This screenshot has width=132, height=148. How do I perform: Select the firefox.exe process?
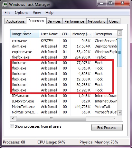point(63,57)
